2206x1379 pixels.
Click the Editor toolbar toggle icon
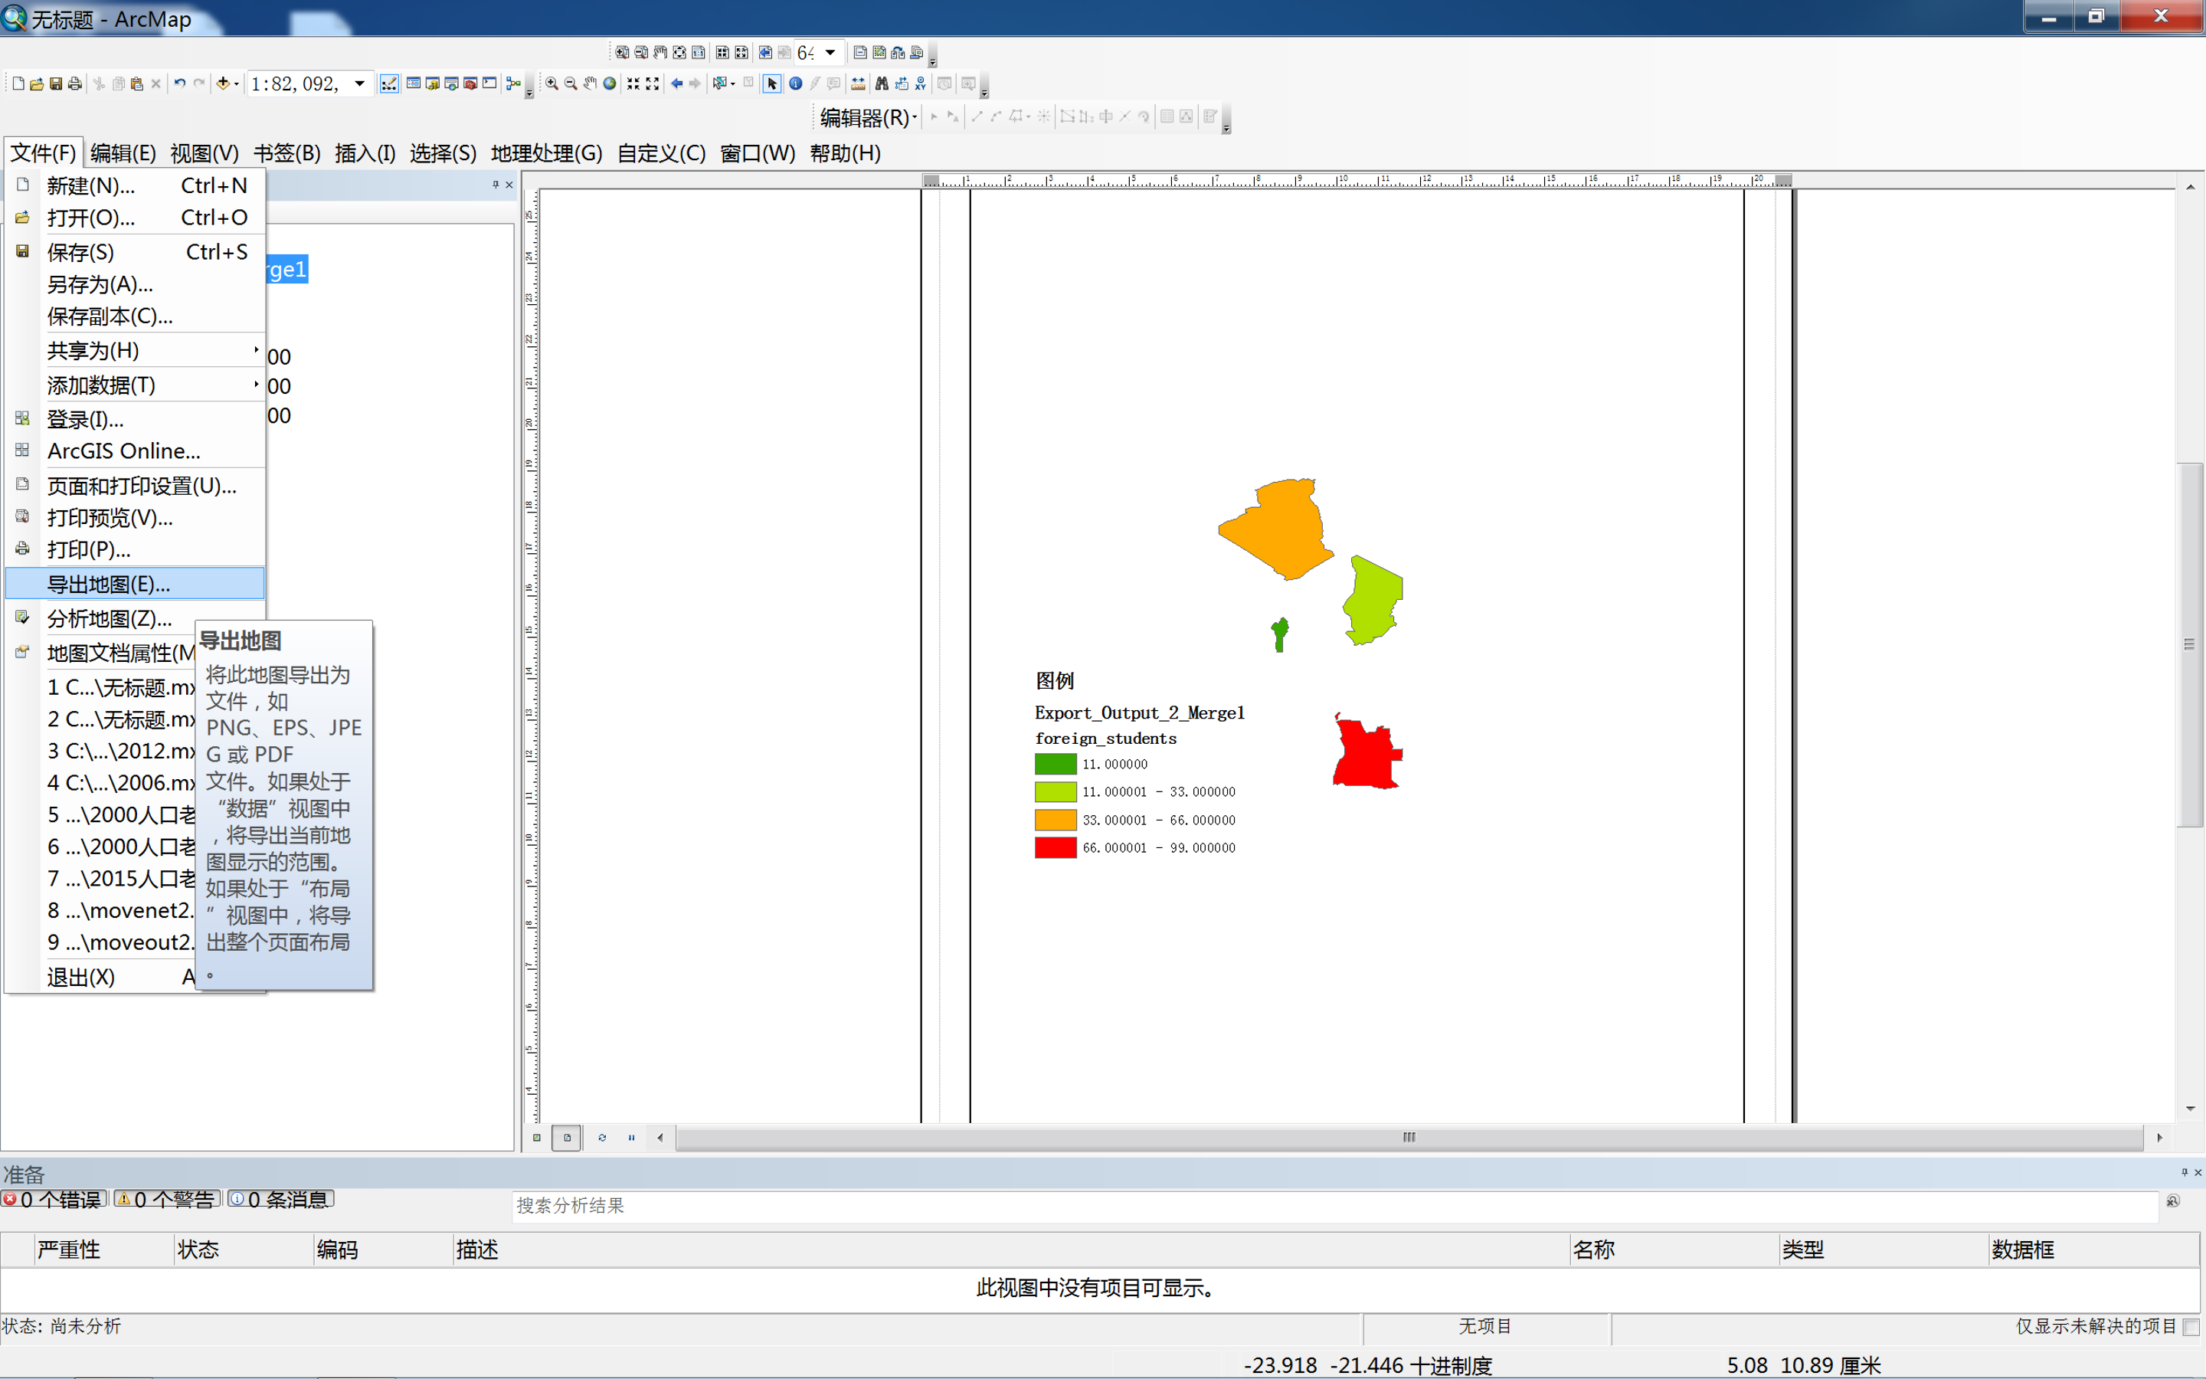coord(389,84)
